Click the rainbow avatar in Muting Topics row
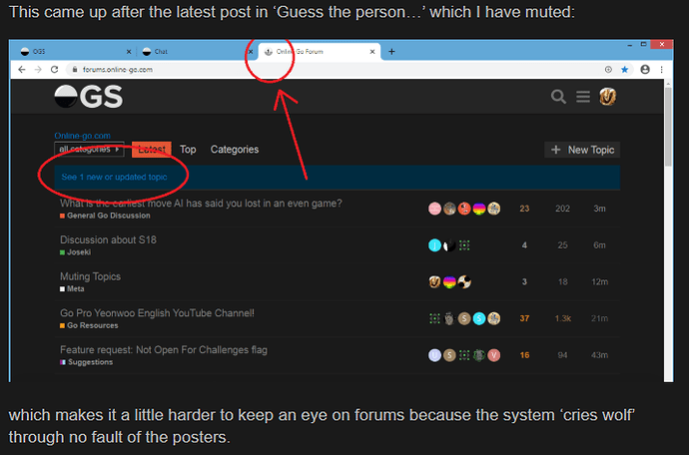Viewport: 689px width, 455px height. (449, 282)
